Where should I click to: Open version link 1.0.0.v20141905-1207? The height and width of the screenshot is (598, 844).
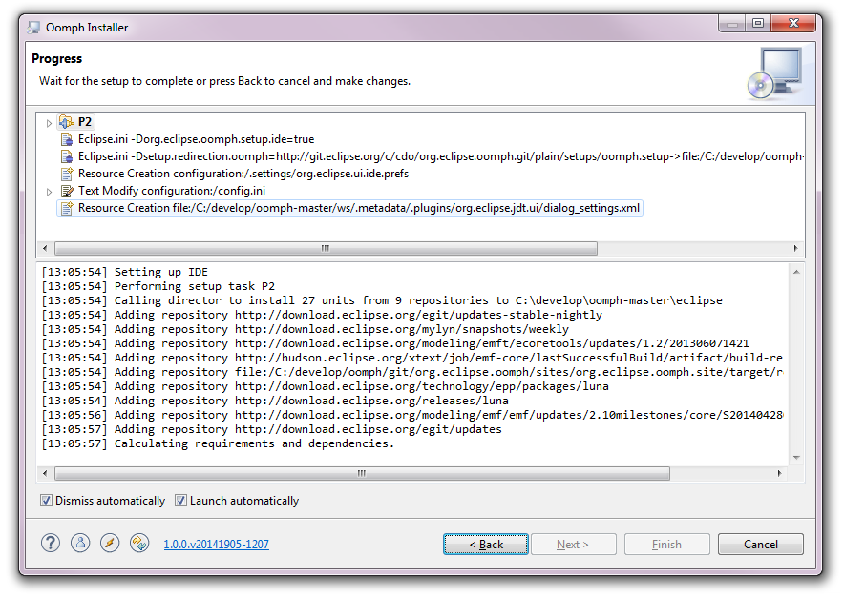click(217, 545)
